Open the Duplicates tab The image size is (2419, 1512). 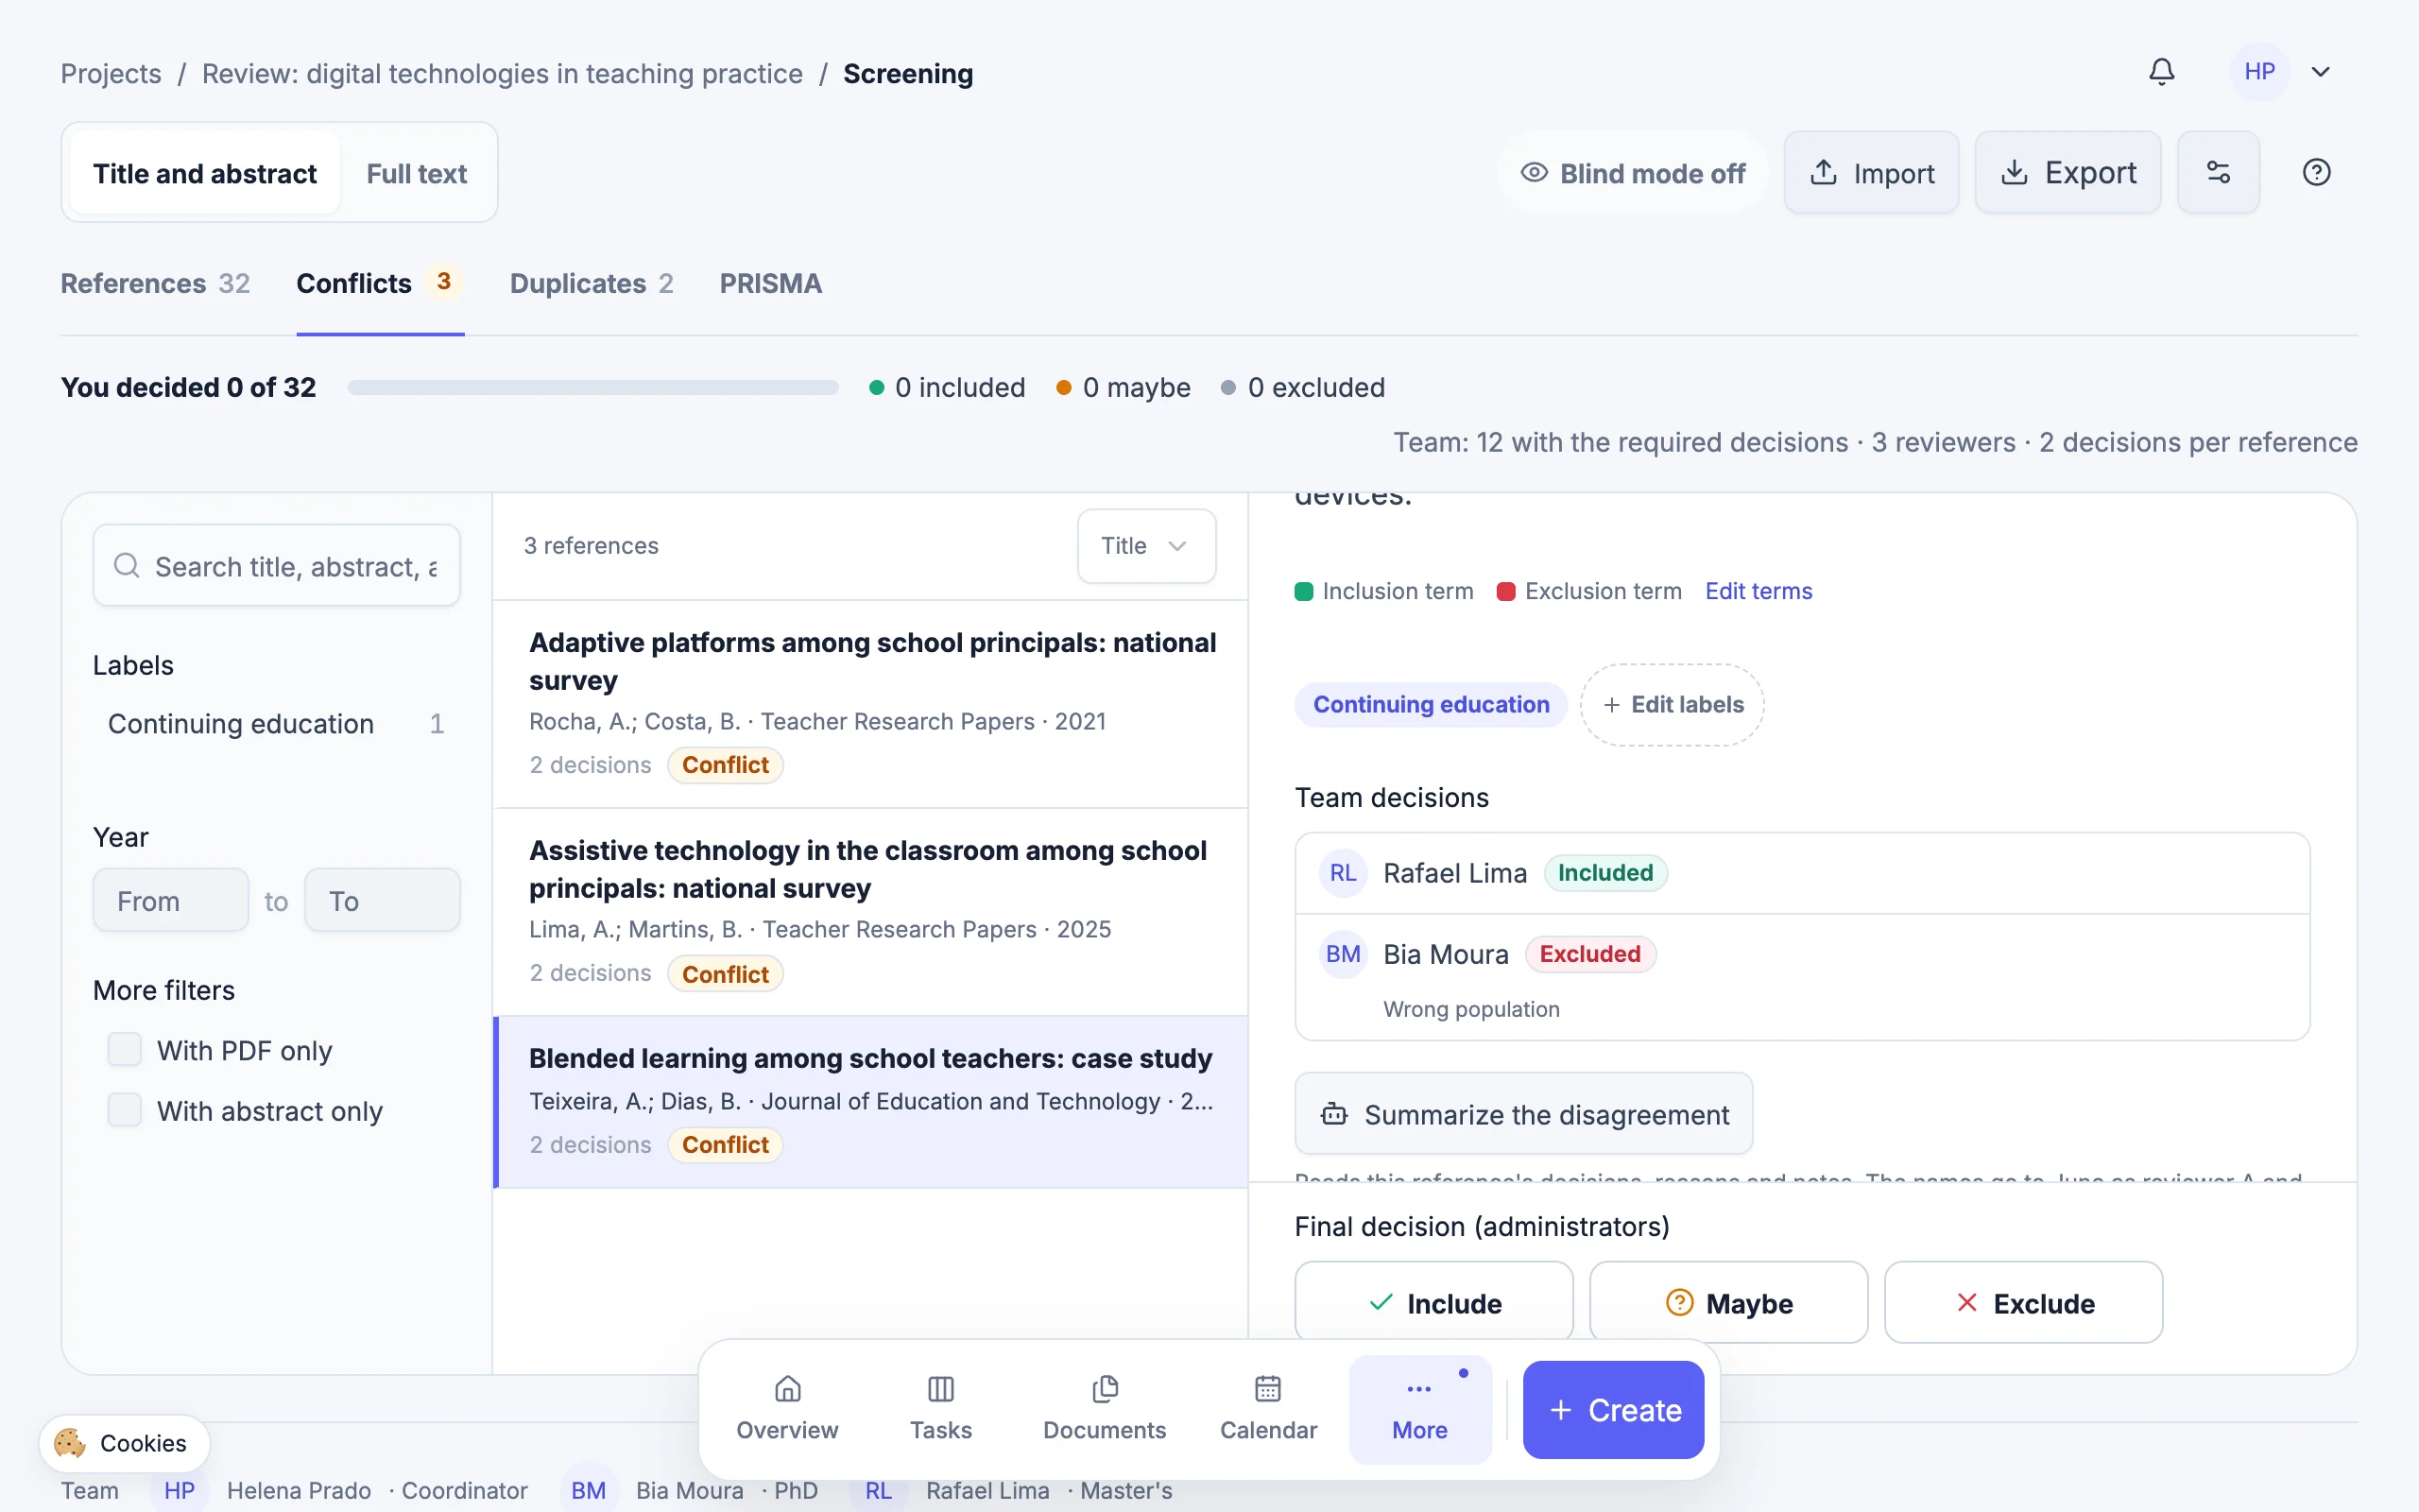point(592,284)
